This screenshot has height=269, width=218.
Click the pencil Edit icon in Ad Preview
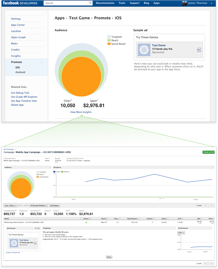[x=36, y=228]
